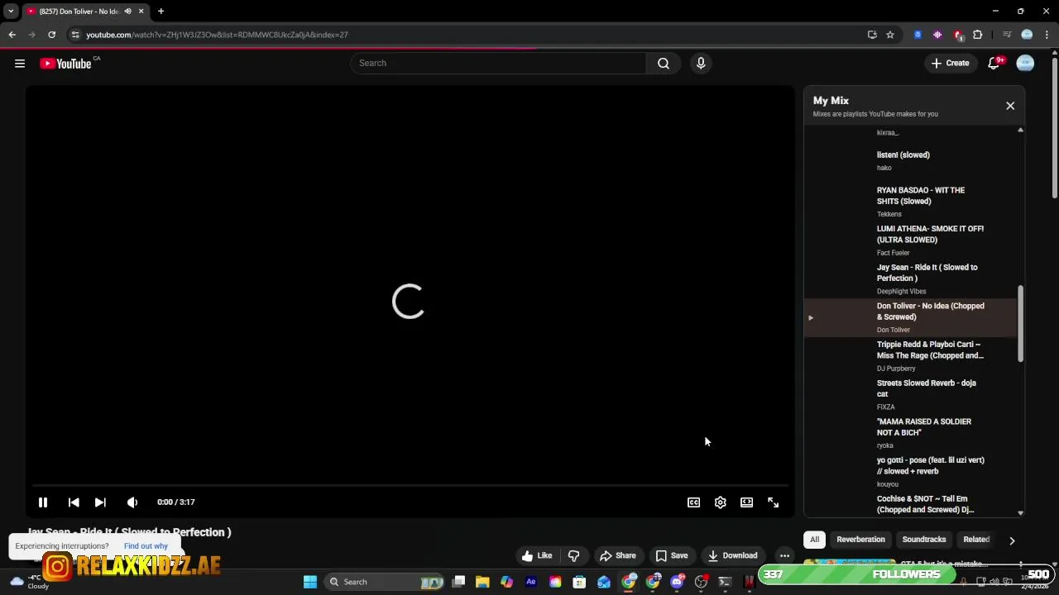Play 'Streets Slowed Reverb - doja cat'

910,395
